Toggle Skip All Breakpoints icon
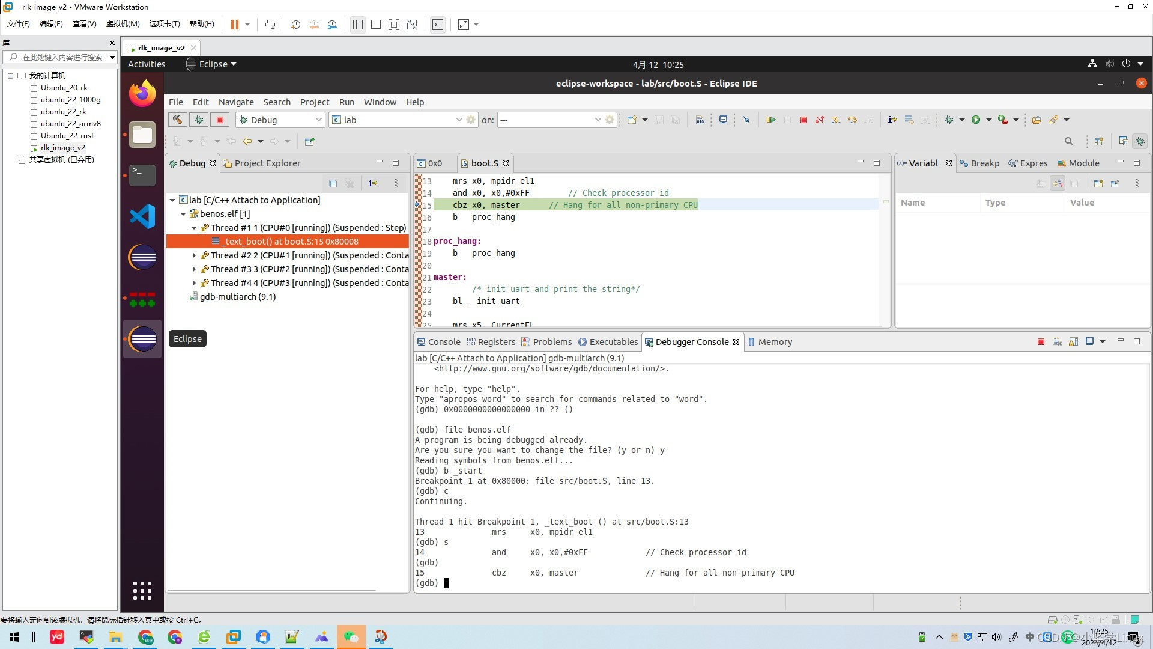Image resolution: width=1153 pixels, height=649 pixels. [746, 120]
